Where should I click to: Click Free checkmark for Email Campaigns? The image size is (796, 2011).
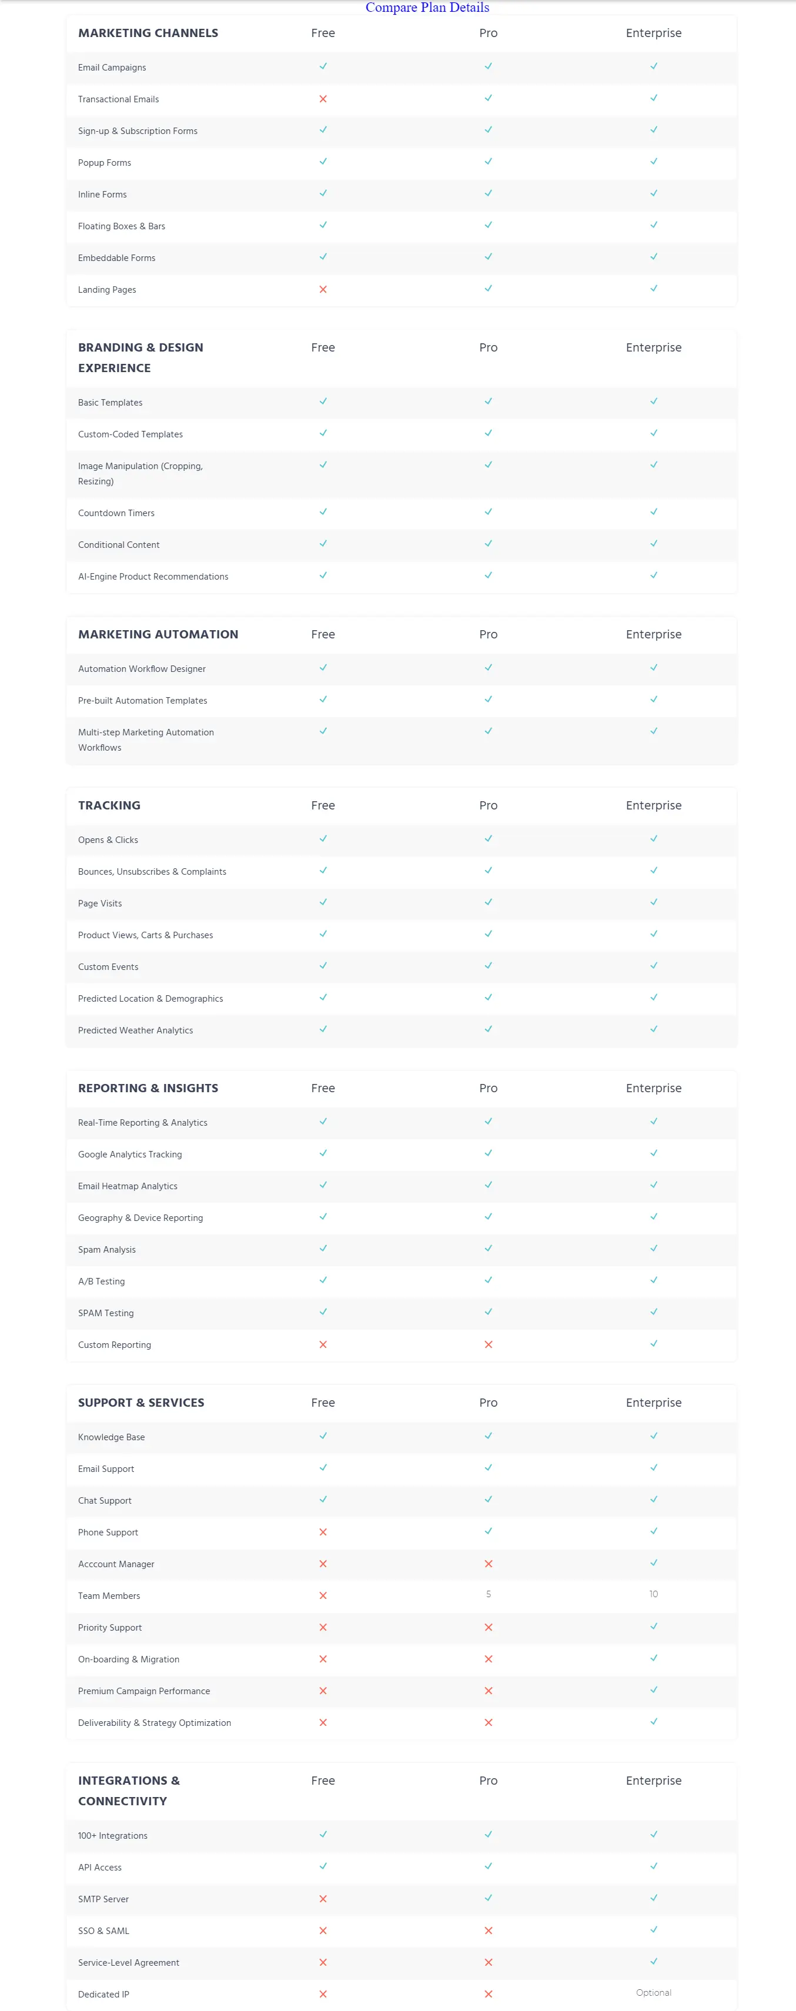pyautogui.click(x=323, y=66)
